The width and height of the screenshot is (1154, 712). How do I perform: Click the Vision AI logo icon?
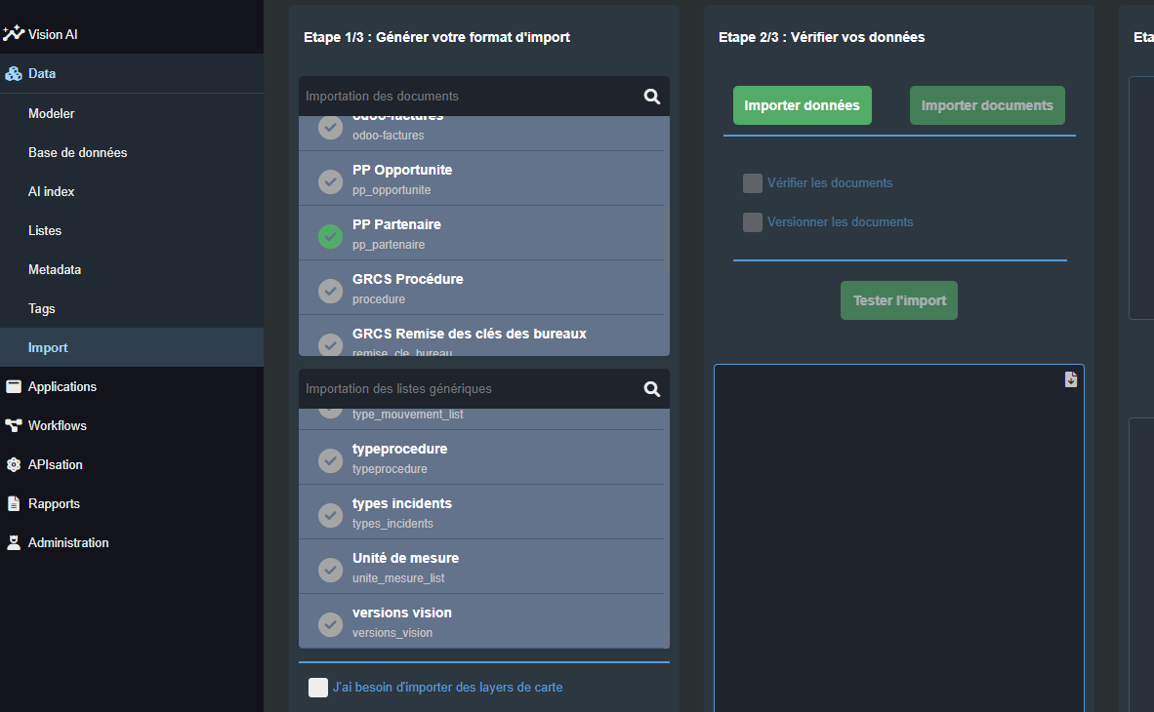[13, 34]
